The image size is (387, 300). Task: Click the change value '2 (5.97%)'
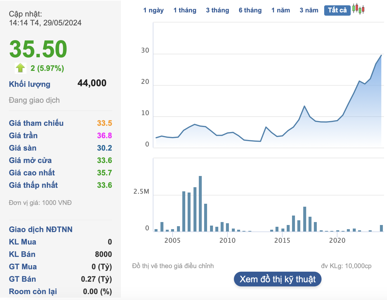[47, 68]
